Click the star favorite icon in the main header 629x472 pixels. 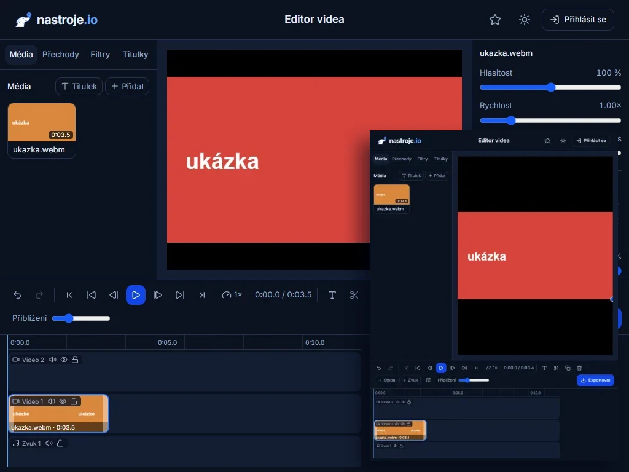tap(495, 19)
